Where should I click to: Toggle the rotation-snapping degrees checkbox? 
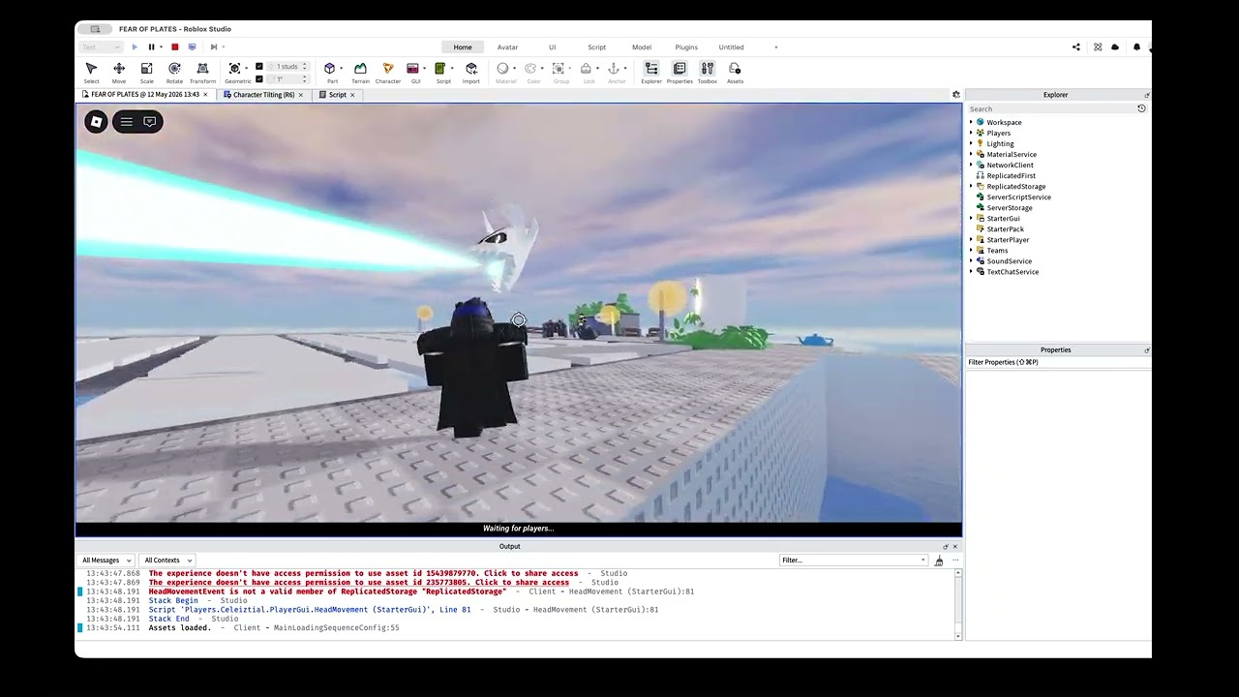258,78
